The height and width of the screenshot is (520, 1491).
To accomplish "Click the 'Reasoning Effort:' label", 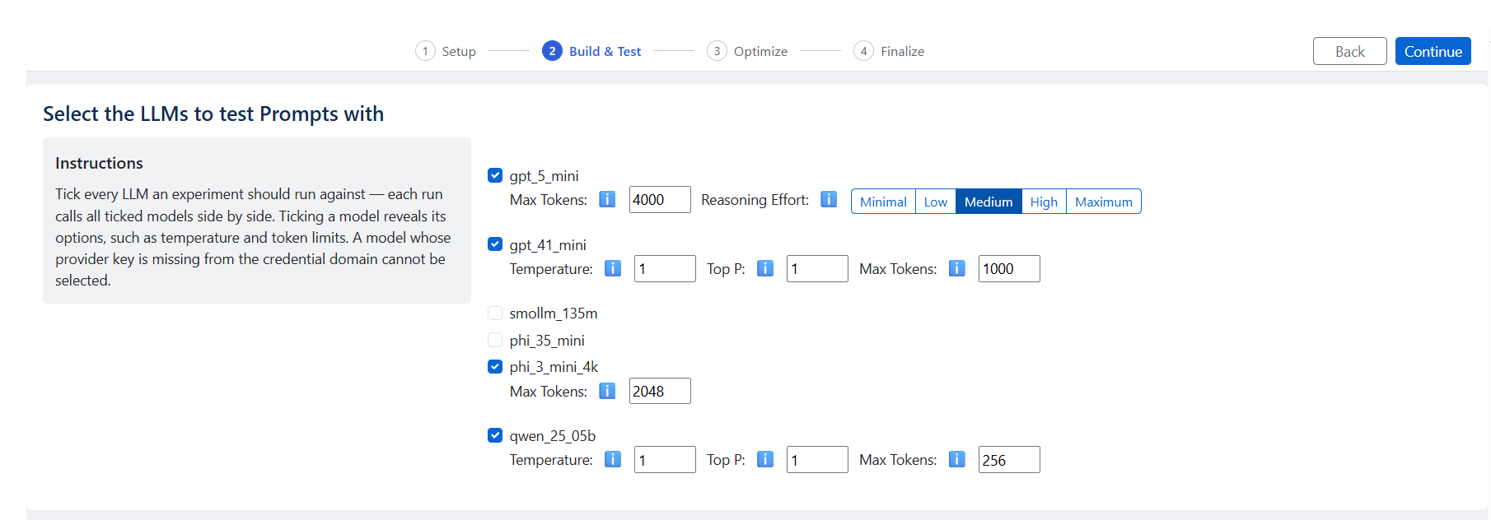I will (755, 200).
